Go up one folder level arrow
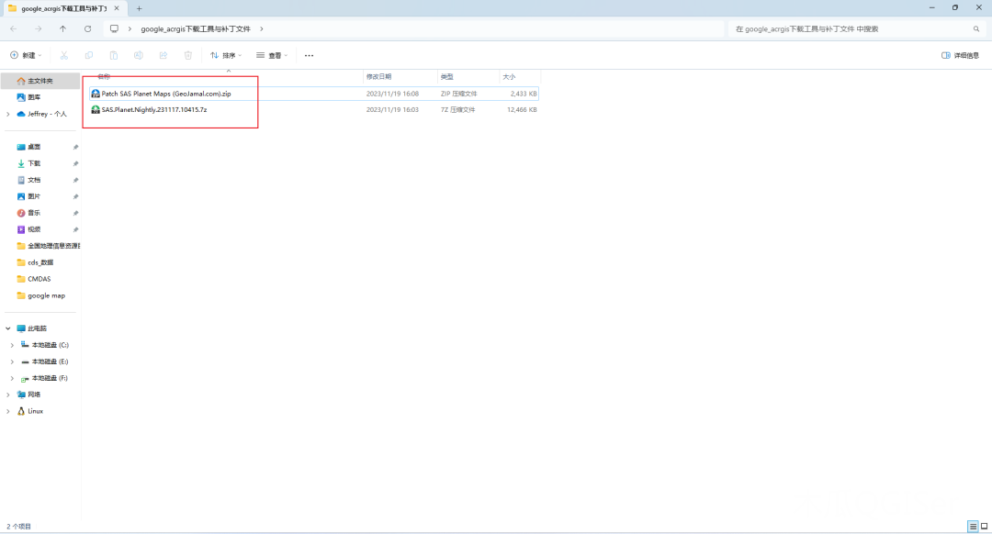The height and width of the screenshot is (534, 992). pyautogui.click(x=62, y=29)
